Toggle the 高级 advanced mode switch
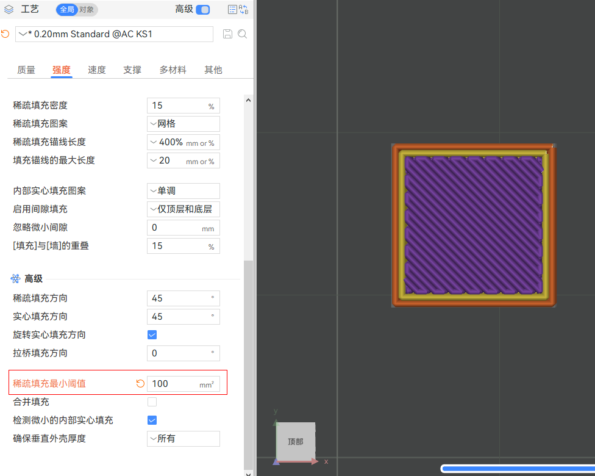 [x=203, y=10]
